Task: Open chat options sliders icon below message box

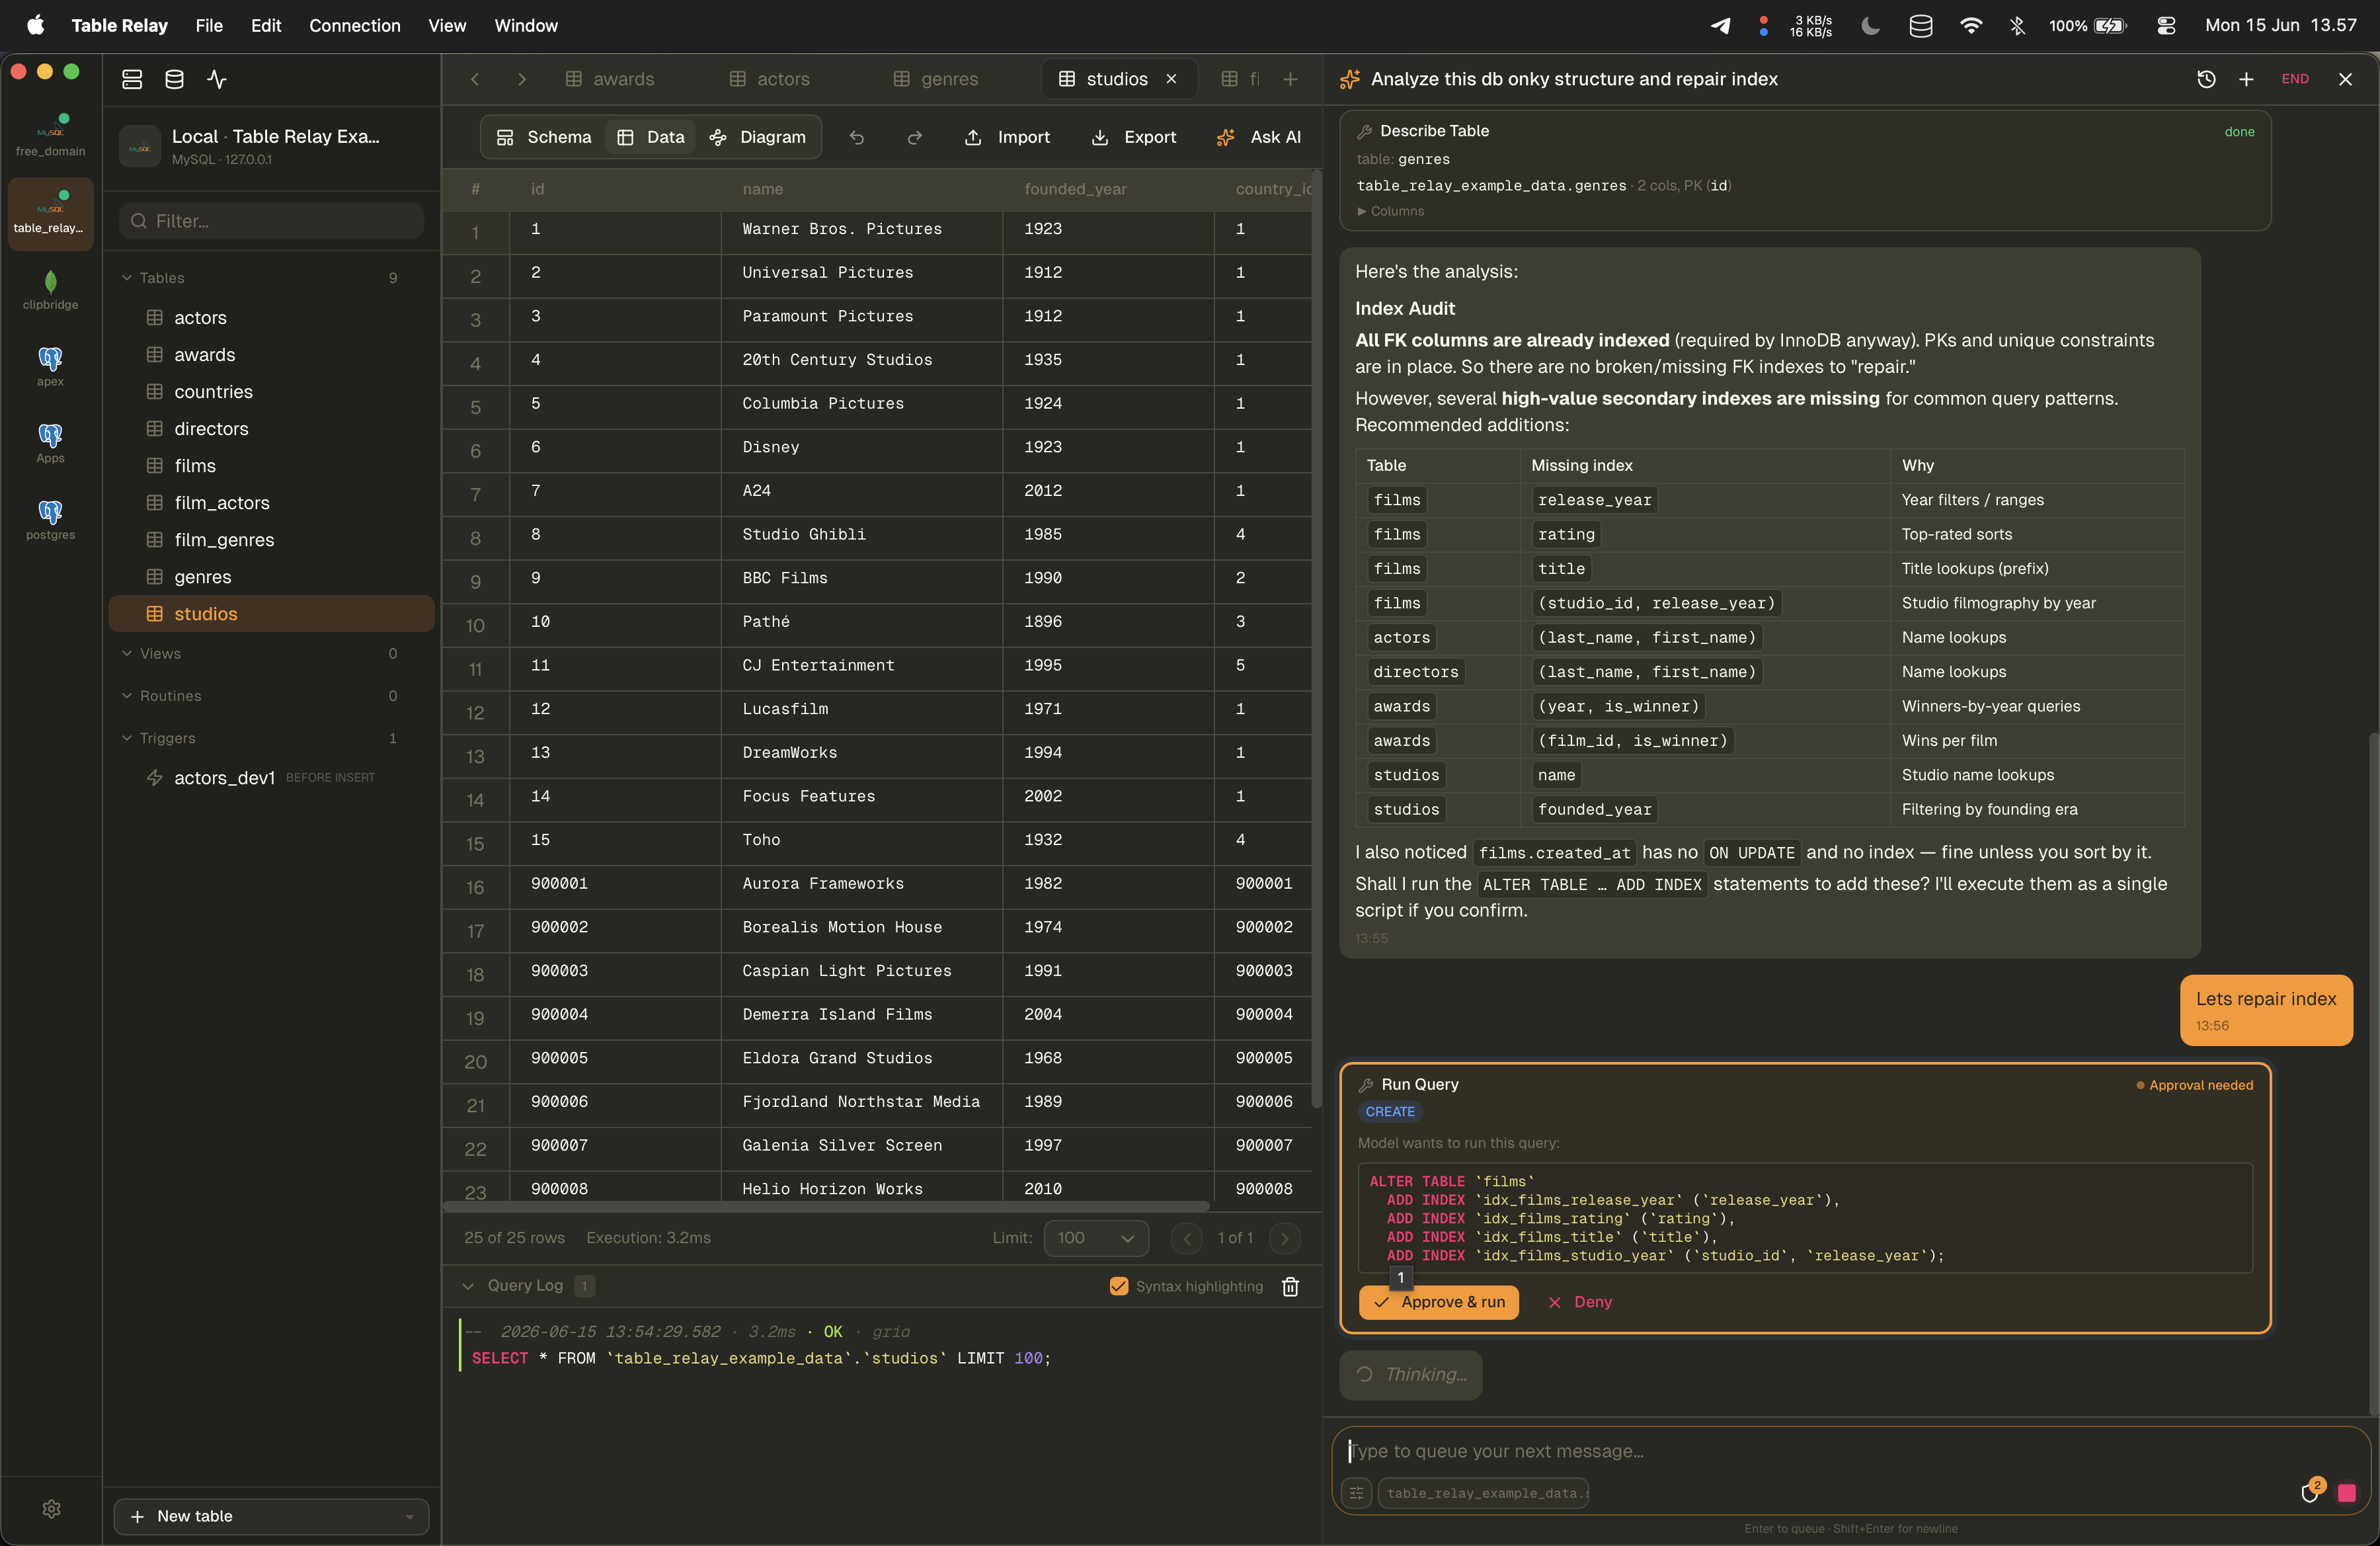Action: point(1356,1493)
